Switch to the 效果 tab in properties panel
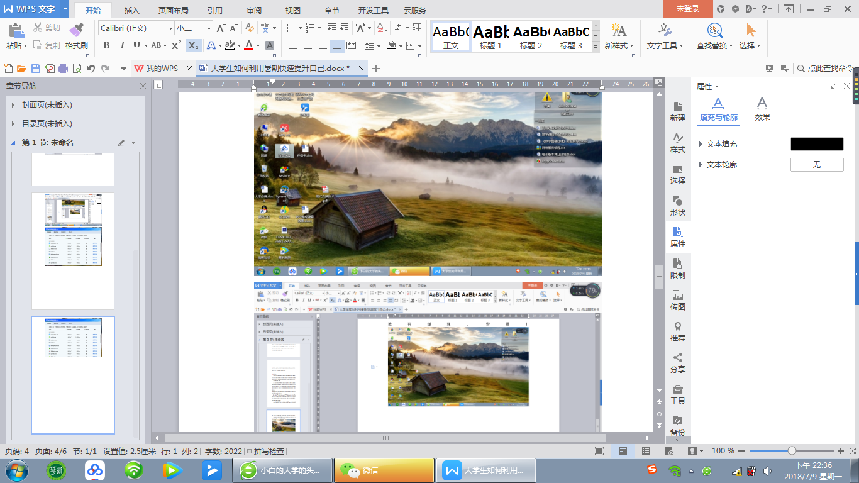The width and height of the screenshot is (859, 483). coord(762,109)
